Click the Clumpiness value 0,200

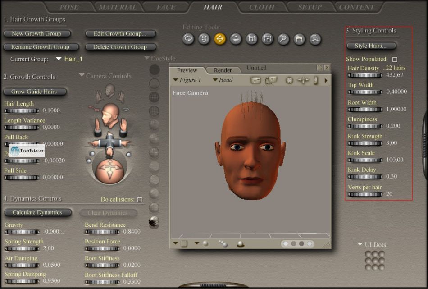(393, 126)
